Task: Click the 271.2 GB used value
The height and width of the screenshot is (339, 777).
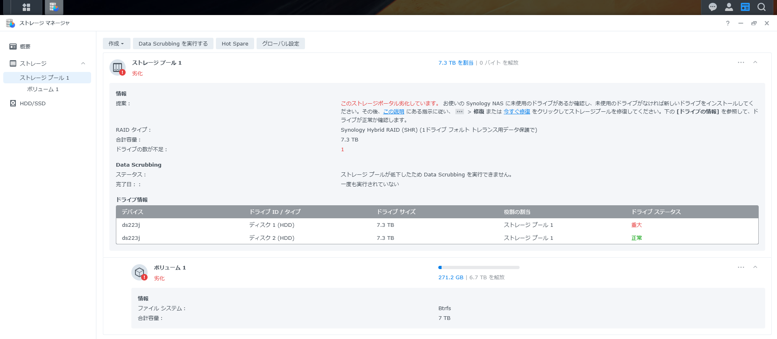Action: tap(451, 277)
